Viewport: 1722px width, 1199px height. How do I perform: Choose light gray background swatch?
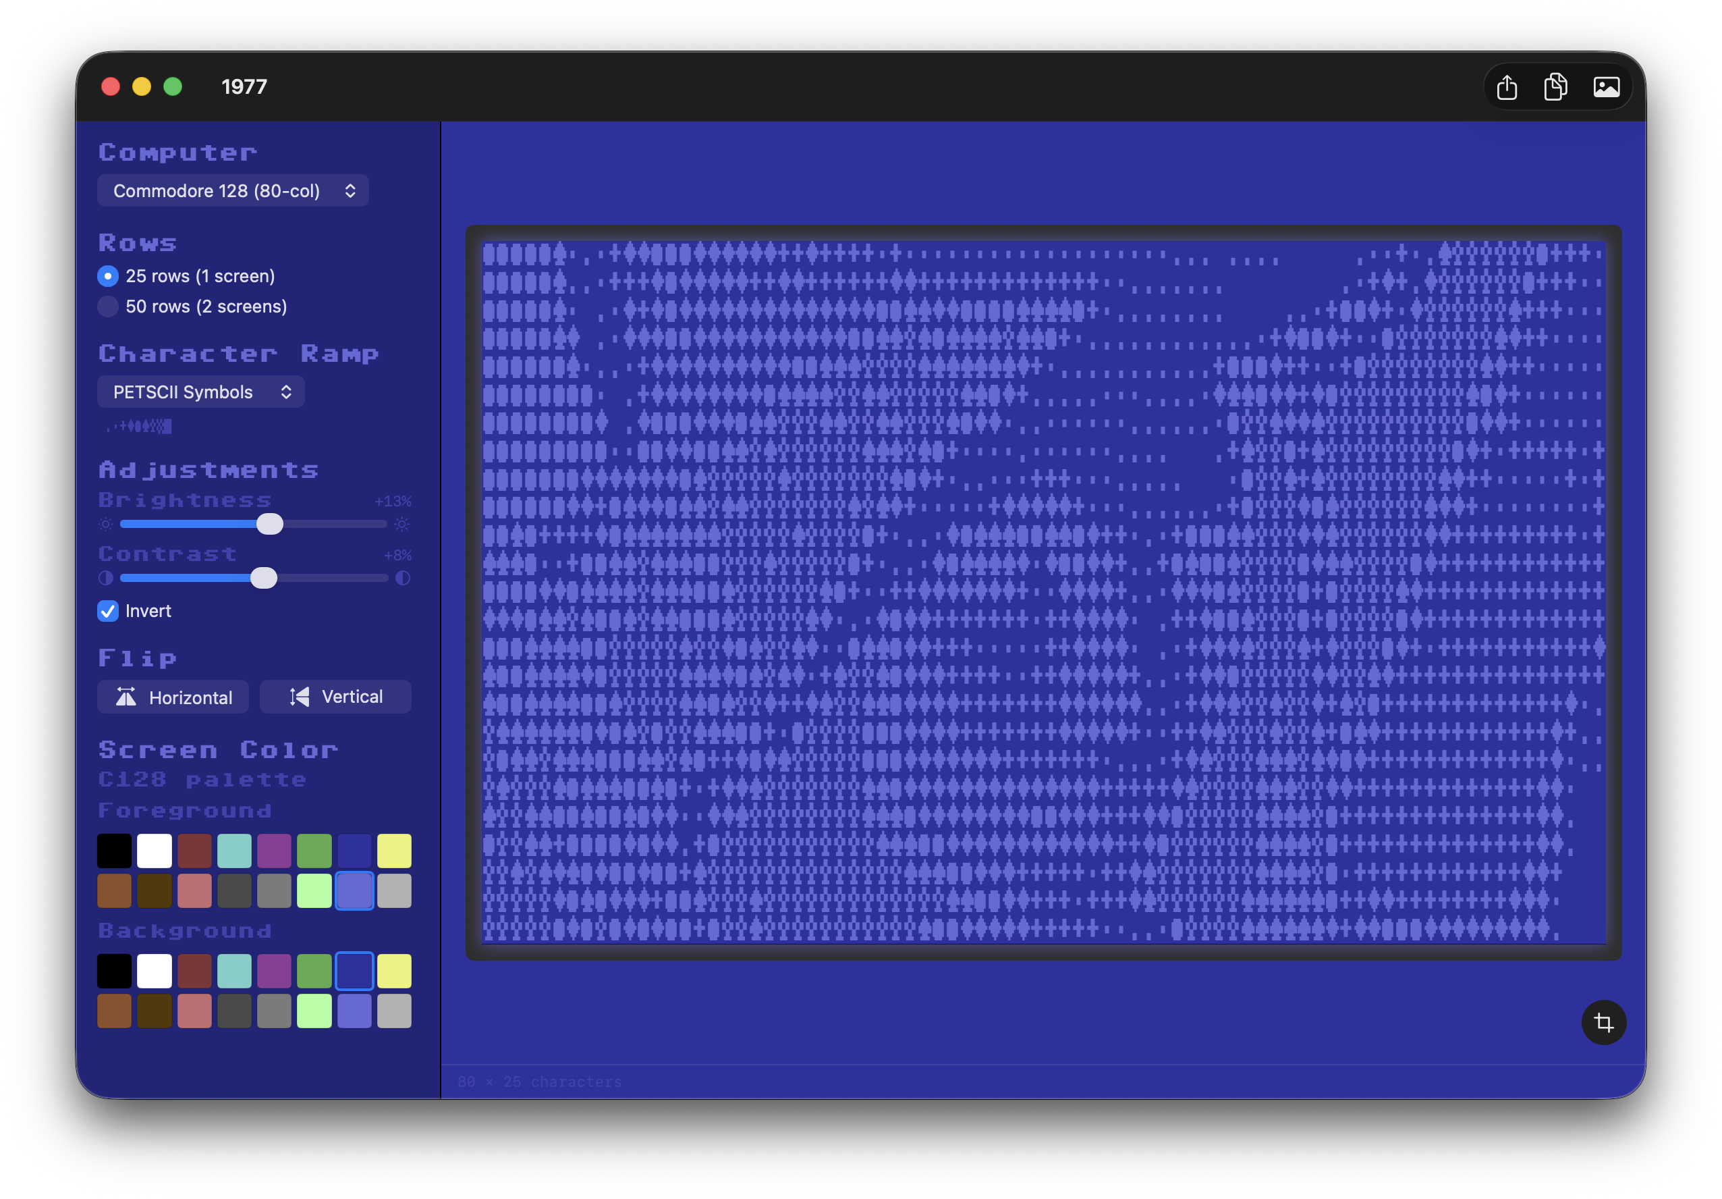click(395, 1011)
